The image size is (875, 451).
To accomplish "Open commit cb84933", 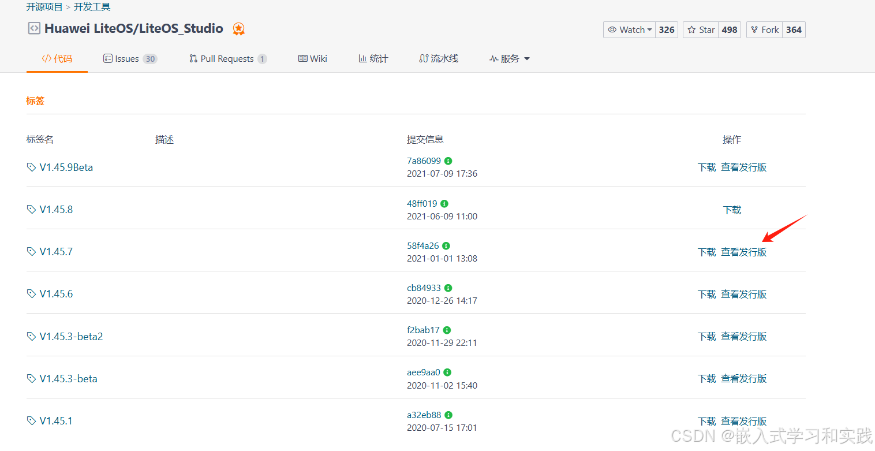I will click(x=424, y=288).
